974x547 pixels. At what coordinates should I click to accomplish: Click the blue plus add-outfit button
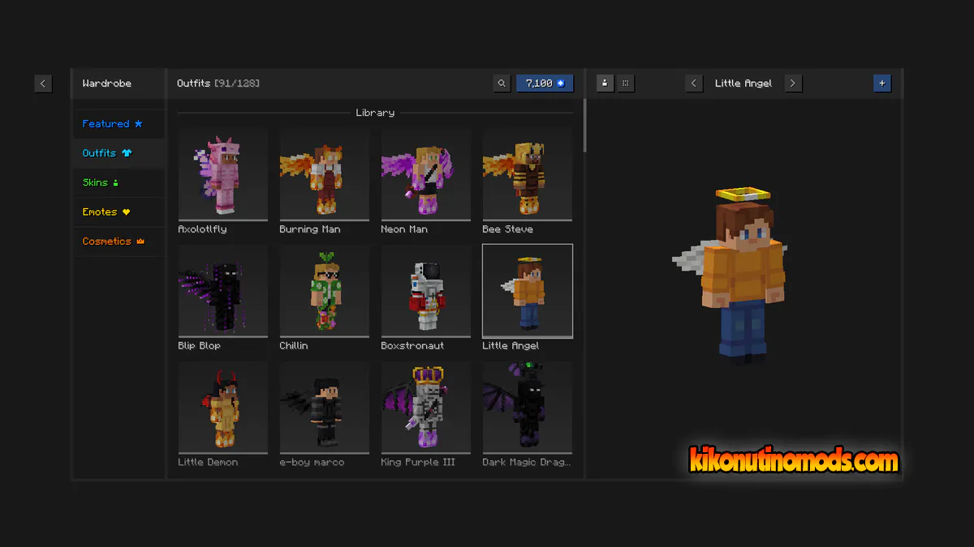881,83
